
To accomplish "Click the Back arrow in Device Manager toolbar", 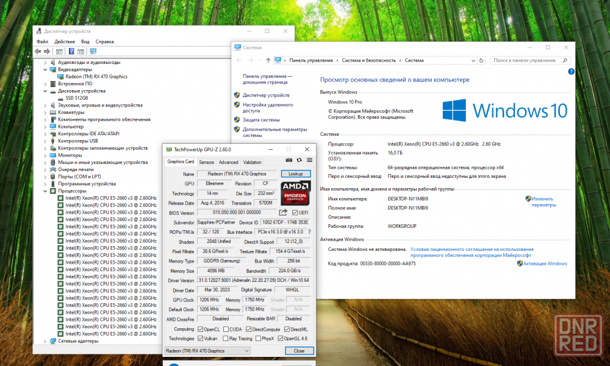I will click(38, 51).
